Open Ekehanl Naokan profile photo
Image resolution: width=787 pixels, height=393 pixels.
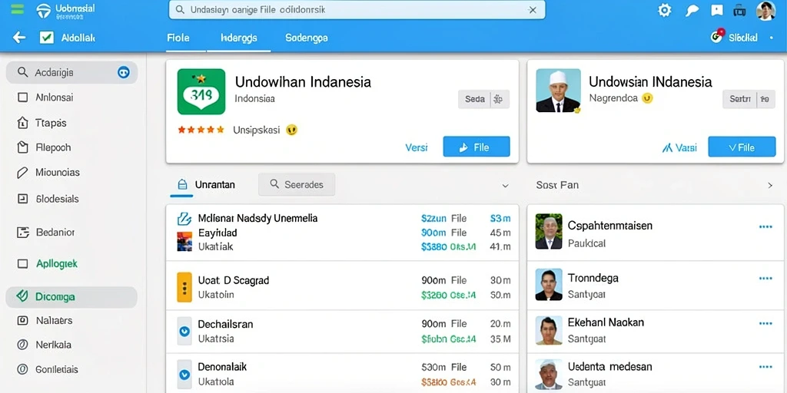coord(549,330)
